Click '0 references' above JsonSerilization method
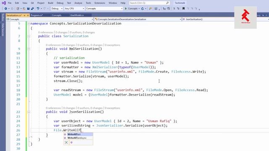269x151 pixels. (53, 108)
